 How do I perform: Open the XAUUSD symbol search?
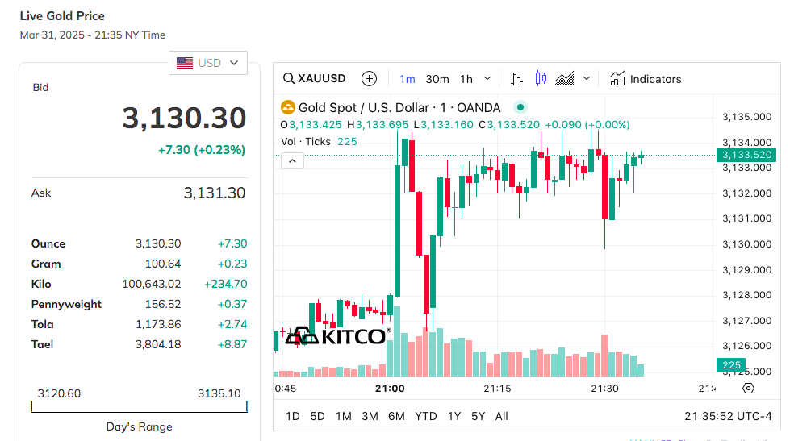tap(314, 78)
